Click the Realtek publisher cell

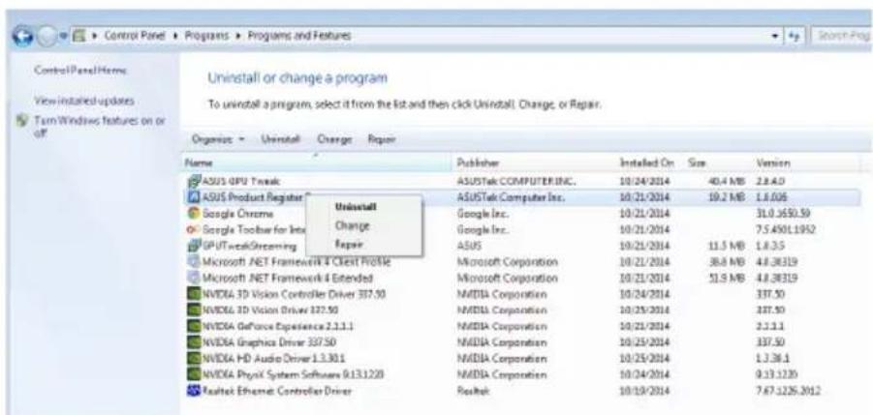(x=471, y=391)
